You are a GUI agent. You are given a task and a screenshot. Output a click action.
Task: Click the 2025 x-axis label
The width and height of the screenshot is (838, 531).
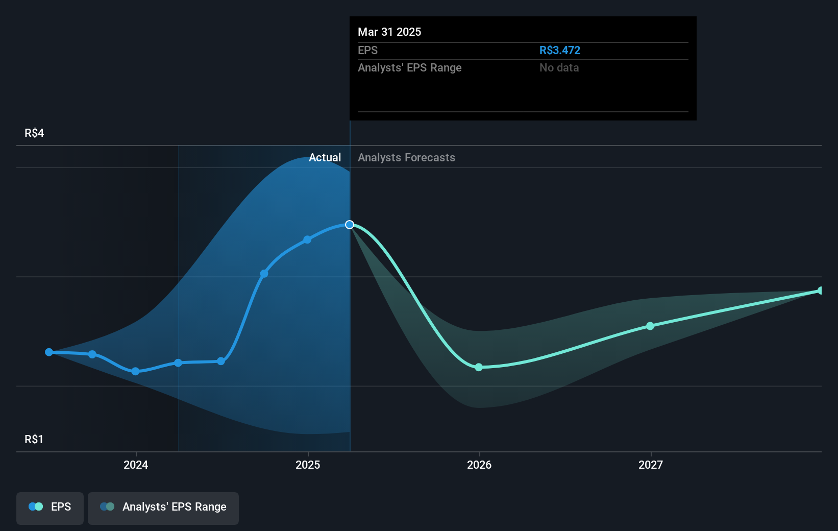[308, 465]
